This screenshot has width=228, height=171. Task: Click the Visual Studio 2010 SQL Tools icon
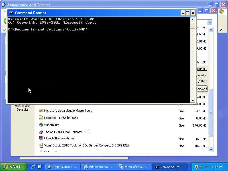pos(41,145)
